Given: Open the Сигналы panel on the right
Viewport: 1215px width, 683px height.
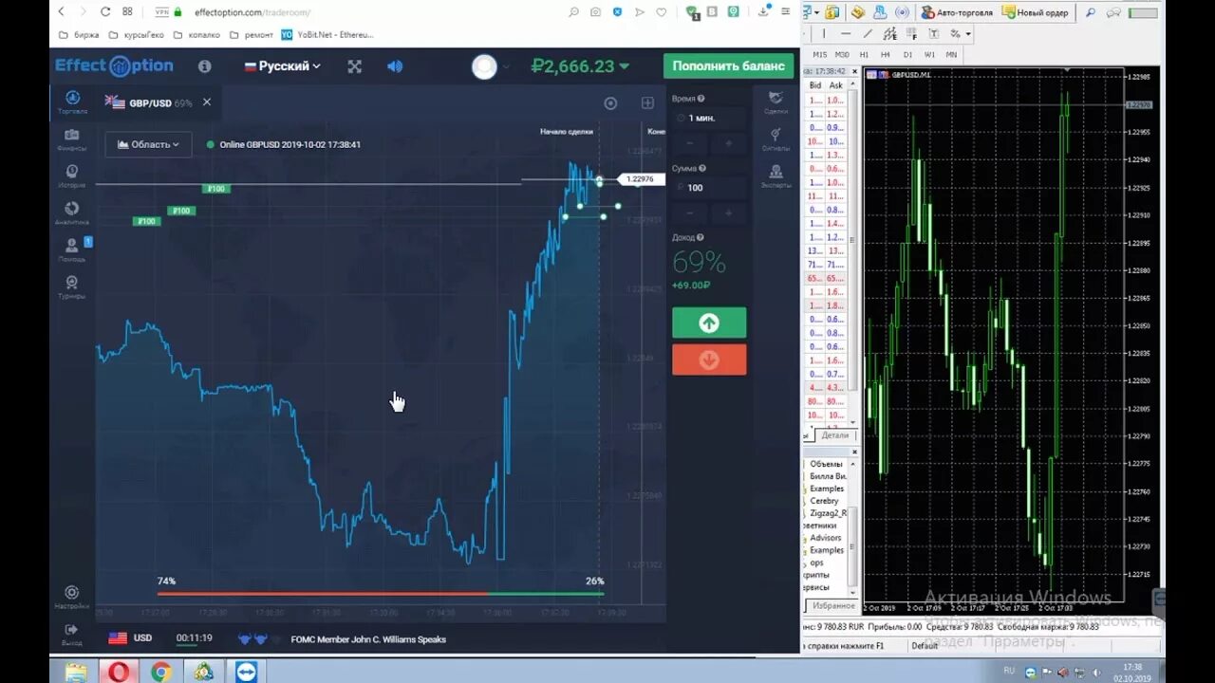Looking at the screenshot, I should [x=776, y=139].
